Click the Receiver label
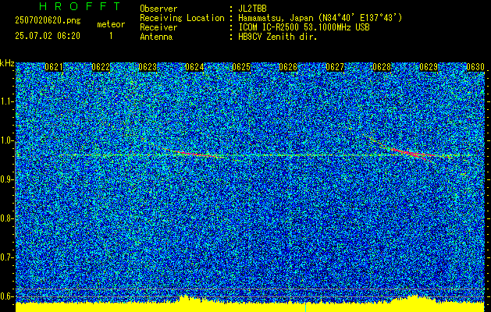This screenshot has width=491, height=312. (x=158, y=27)
